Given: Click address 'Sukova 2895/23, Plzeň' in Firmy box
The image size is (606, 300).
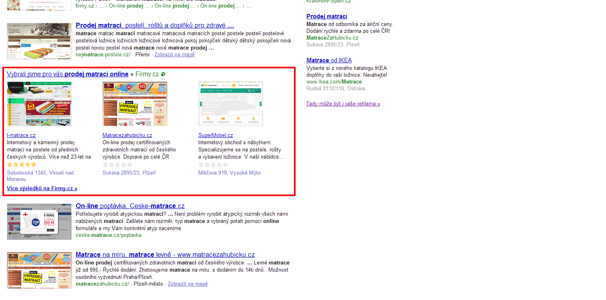Looking at the screenshot, I should [x=129, y=173].
